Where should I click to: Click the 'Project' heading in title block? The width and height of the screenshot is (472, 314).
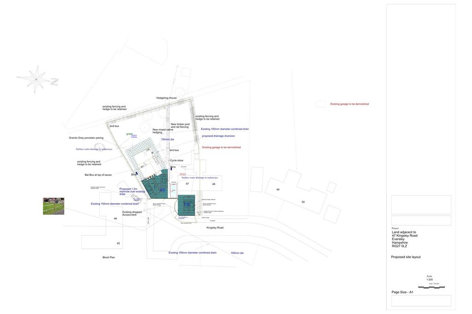click(395, 228)
